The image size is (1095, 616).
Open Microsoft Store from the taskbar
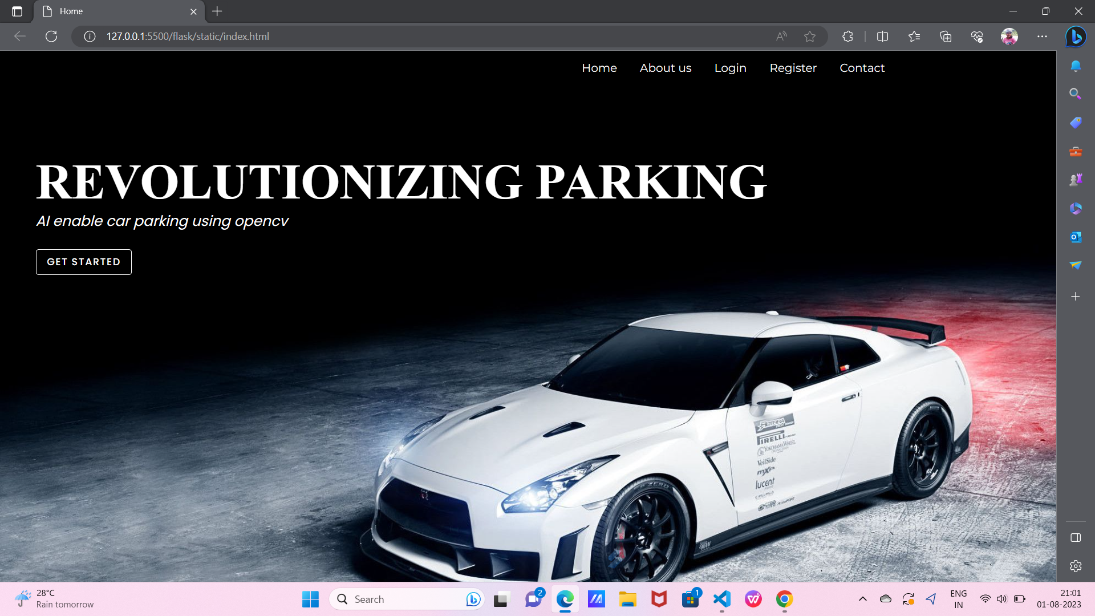pyautogui.click(x=691, y=599)
